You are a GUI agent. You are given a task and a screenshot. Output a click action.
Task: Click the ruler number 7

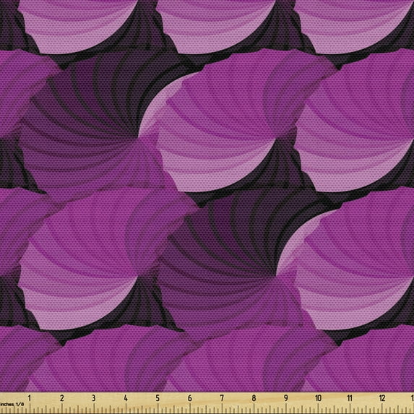tap(222, 398)
